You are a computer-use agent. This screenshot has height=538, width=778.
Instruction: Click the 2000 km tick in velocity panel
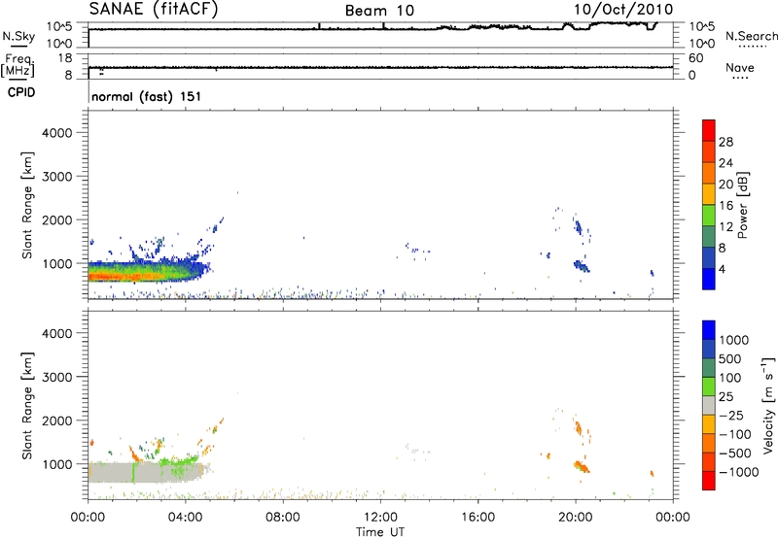click(57, 420)
